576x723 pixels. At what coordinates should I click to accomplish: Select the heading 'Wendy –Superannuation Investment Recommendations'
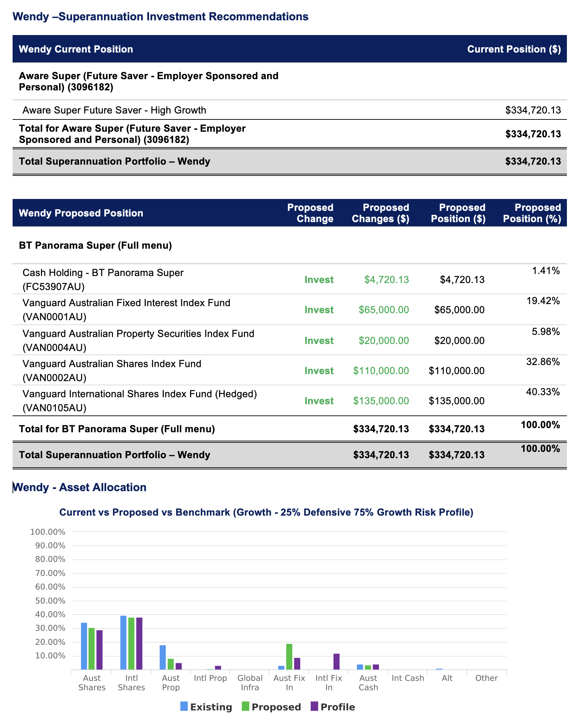point(160,16)
